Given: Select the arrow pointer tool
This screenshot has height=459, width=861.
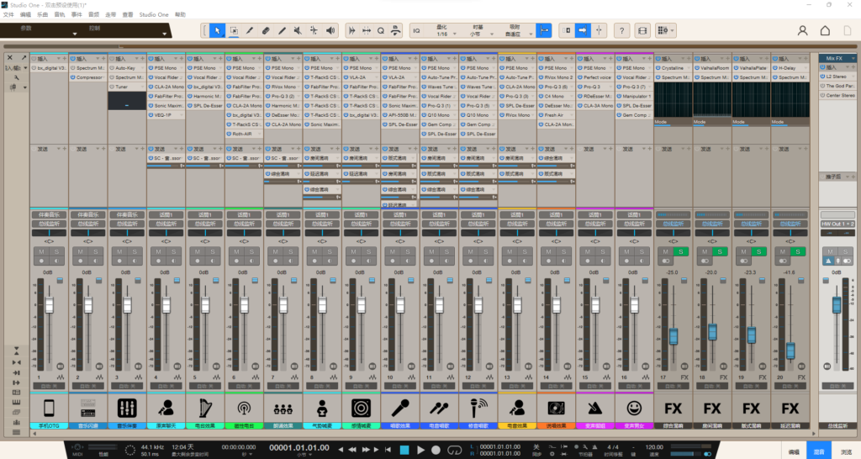Looking at the screenshot, I should 217,31.
